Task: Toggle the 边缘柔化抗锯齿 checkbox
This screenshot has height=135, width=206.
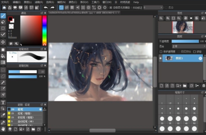Action: click(x=111, y=8)
